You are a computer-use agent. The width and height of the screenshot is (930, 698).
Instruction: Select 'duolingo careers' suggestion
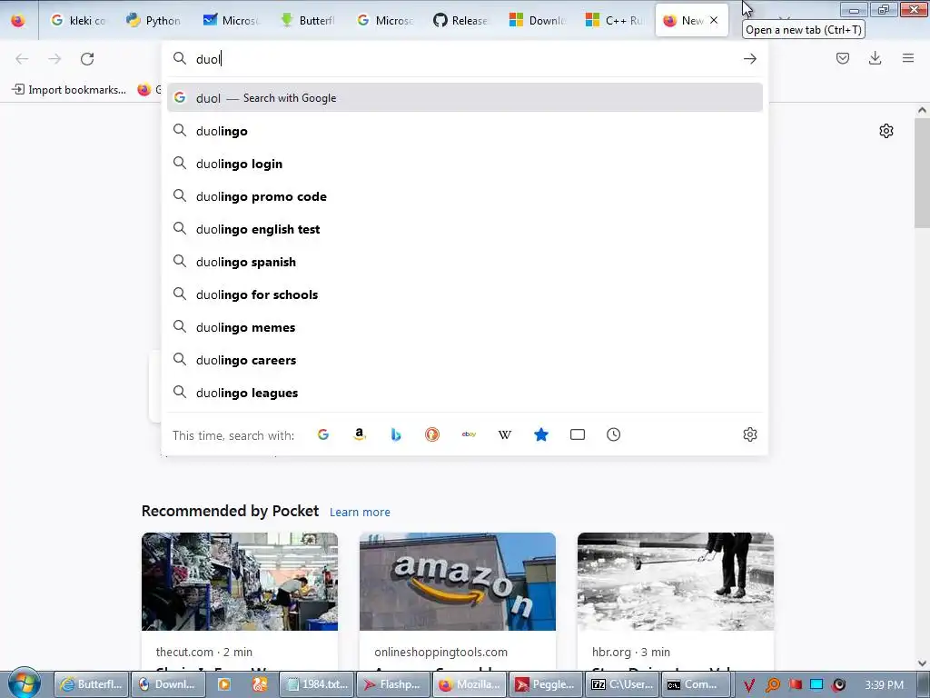click(464, 360)
